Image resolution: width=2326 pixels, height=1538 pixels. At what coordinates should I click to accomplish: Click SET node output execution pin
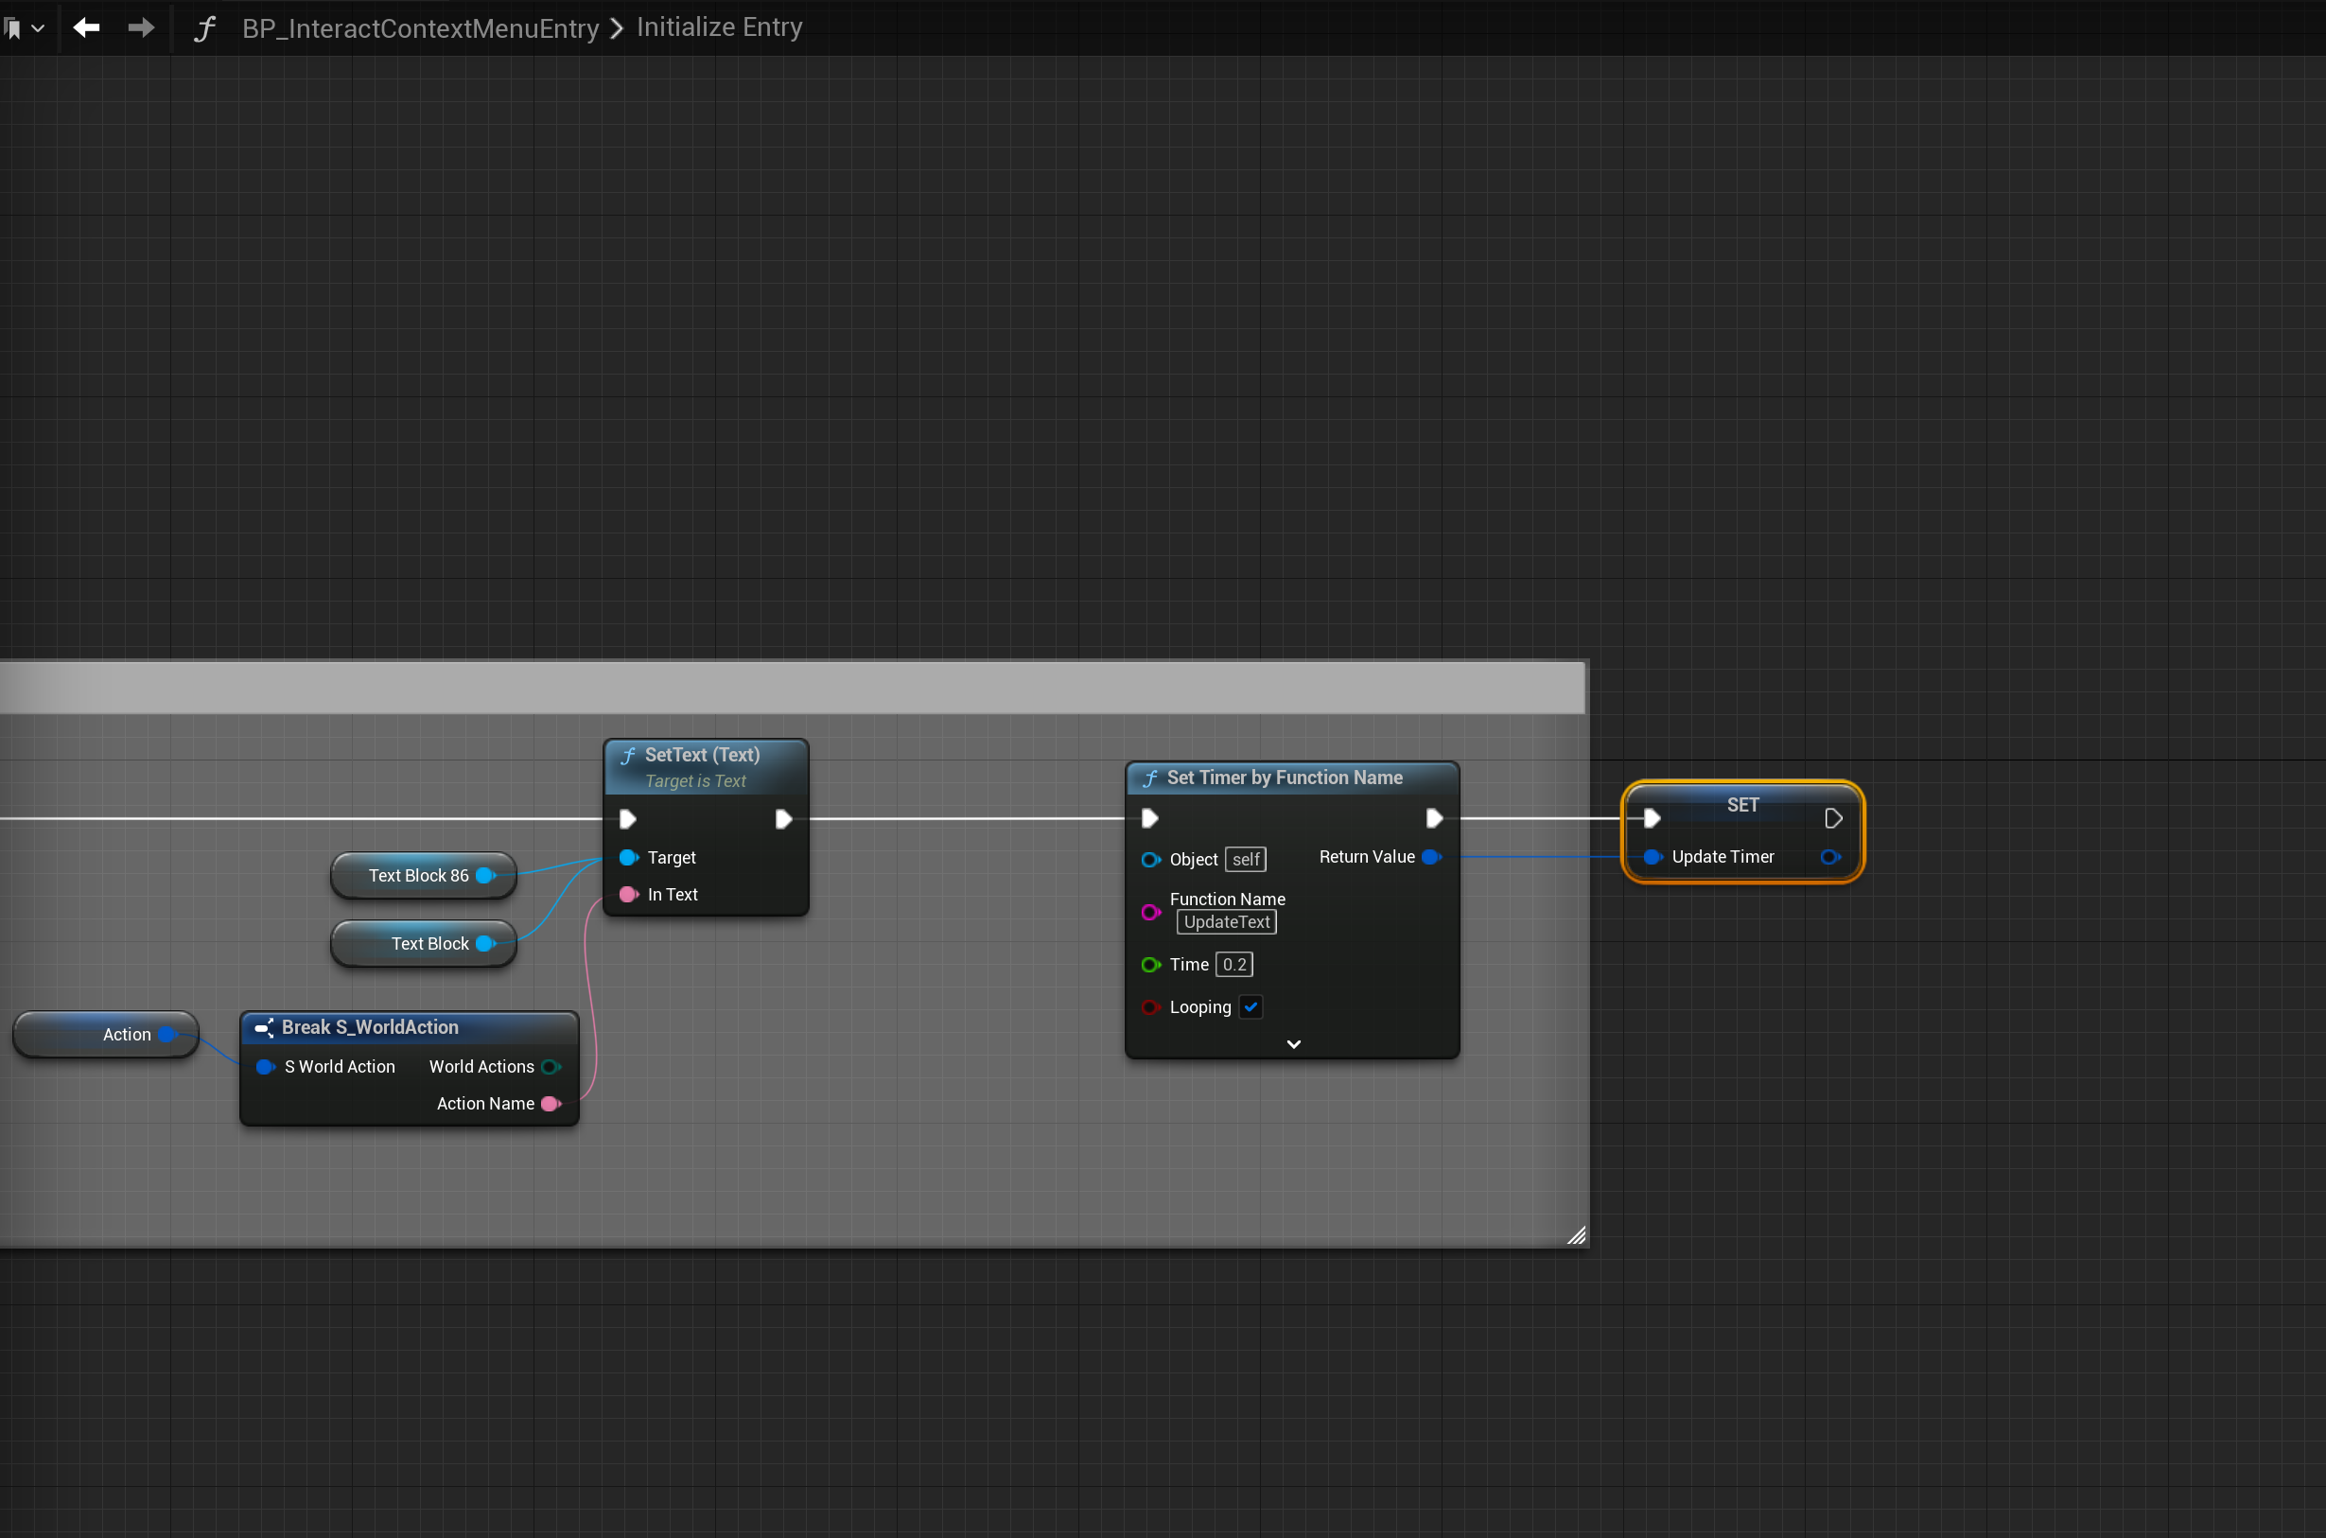1833,818
